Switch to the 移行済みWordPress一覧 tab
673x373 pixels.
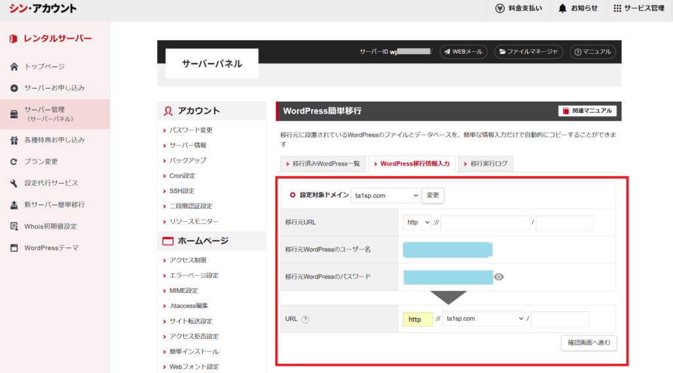pyautogui.click(x=322, y=164)
